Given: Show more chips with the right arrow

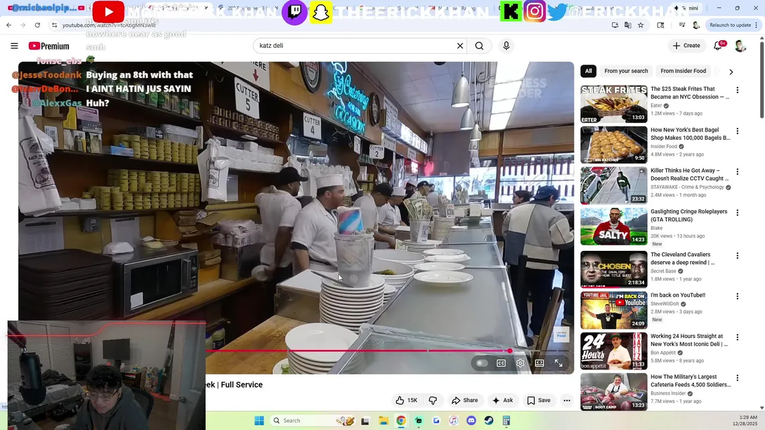Looking at the screenshot, I should pos(730,72).
